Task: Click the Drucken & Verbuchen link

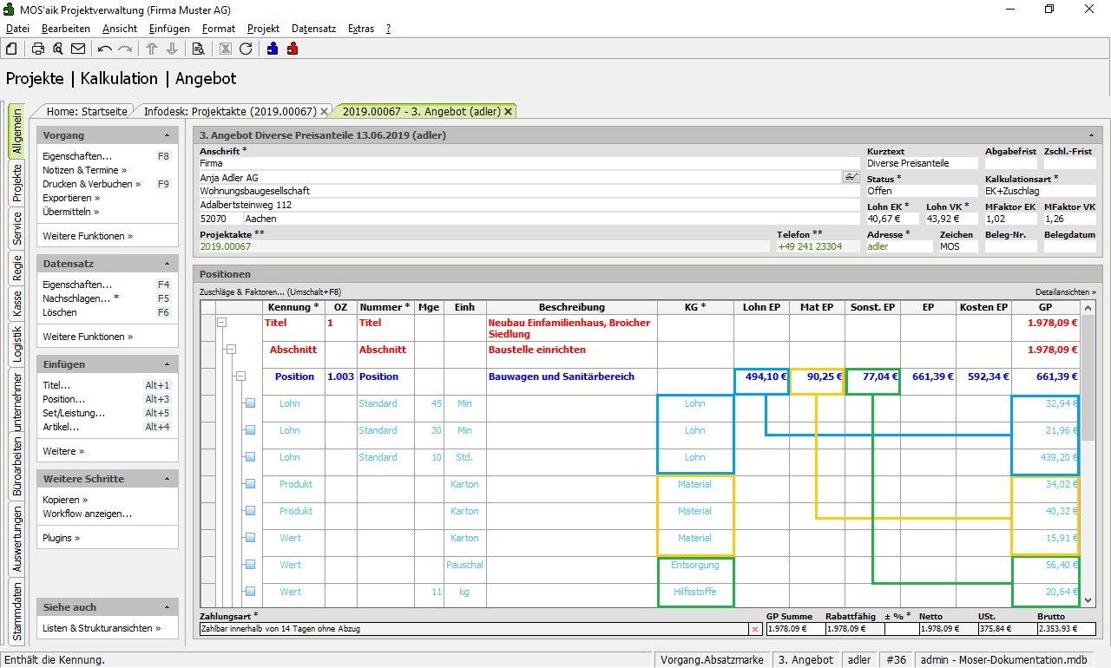Action: (87, 184)
